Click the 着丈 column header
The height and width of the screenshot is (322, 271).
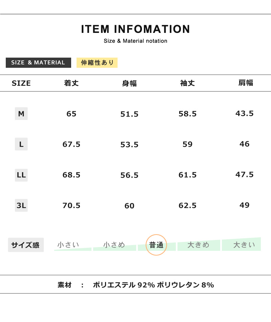pyautogui.click(x=71, y=83)
